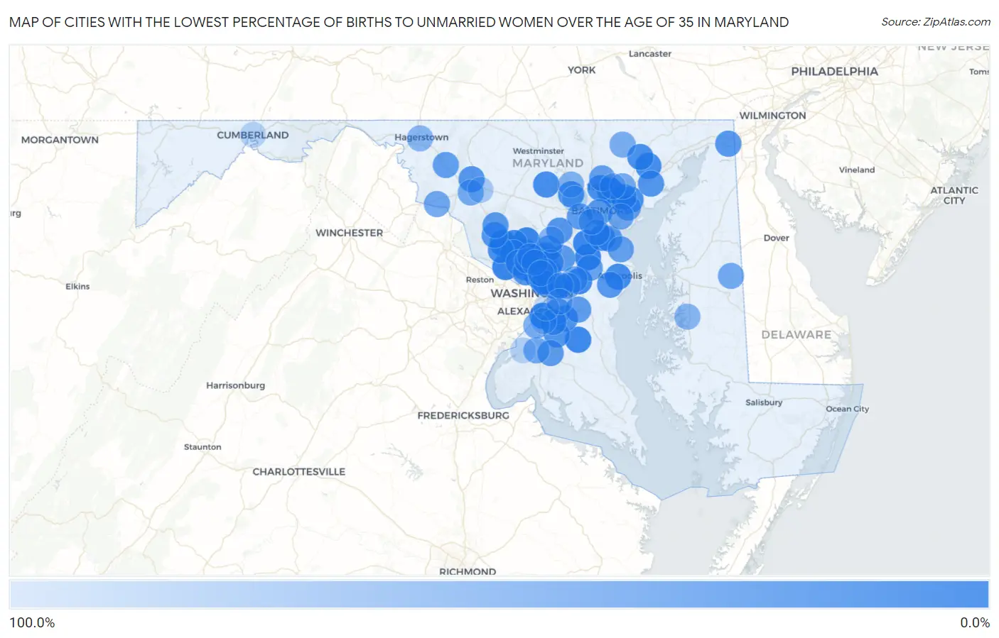Click the WILMINGTON city label

pos(772,116)
